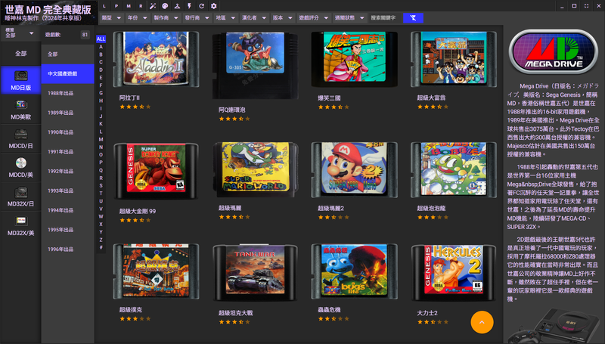Click the 搜索關鍵字 search field
Image resolution: width=605 pixels, height=344 pixels.
pos(385,17)
